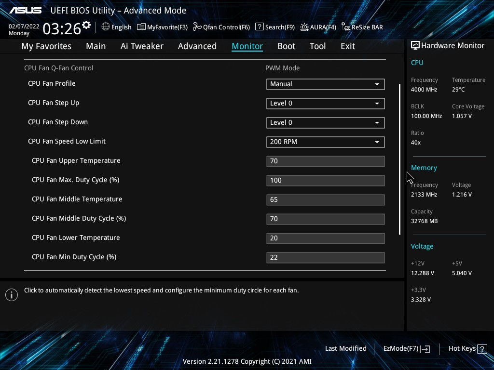Screen dimensions: 494x370
Task: Click the CPU Fan Min Duty Cycle field
Action: pos(326,257)
